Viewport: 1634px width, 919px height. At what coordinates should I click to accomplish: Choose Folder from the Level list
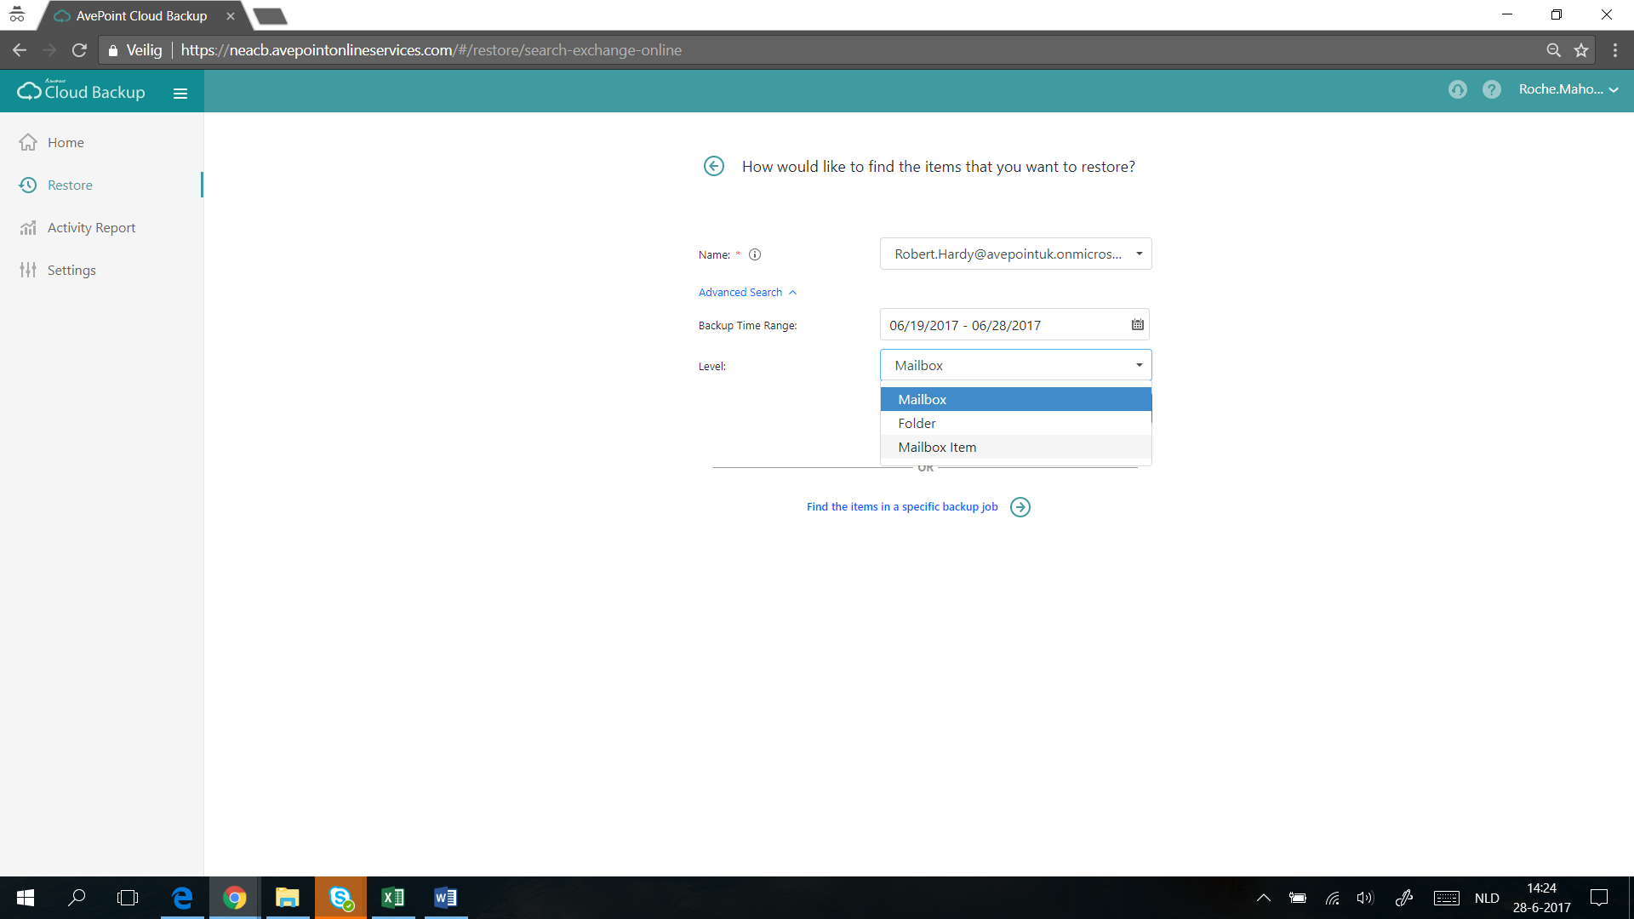click(x=1015, y=423)
